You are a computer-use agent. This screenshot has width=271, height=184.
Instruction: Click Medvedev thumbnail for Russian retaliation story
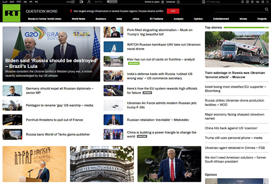click(113, 120)
